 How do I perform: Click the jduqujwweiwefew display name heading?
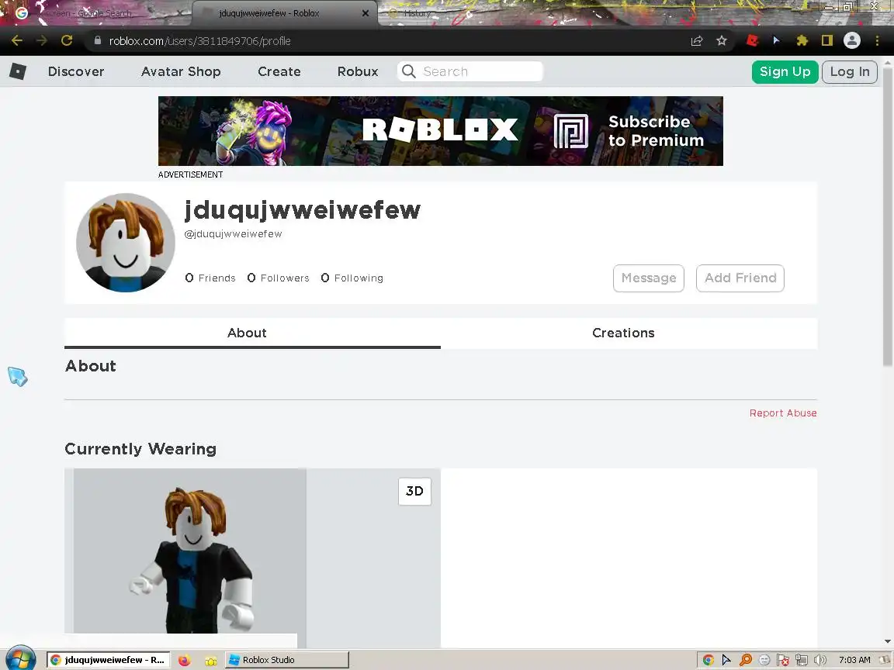pyautogui.click(x=302, y=210)
